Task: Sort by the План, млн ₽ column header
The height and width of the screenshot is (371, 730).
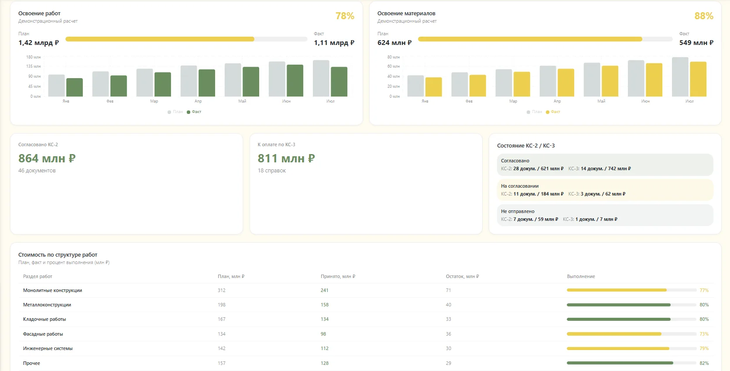Action: coord(231,276)
